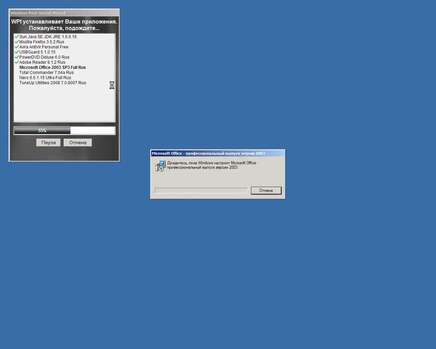Select Adobe Reader 9.1.2 Rus entry
The height and width of the screenshot is (349, 436).
42,62
